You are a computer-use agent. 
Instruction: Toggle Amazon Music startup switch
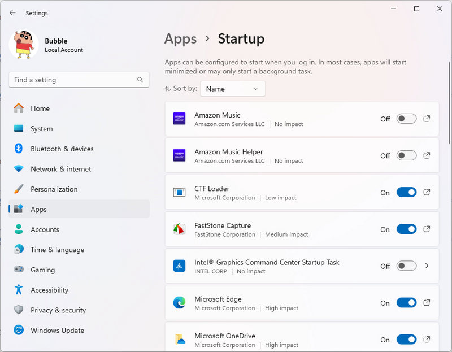click(406, 119)
